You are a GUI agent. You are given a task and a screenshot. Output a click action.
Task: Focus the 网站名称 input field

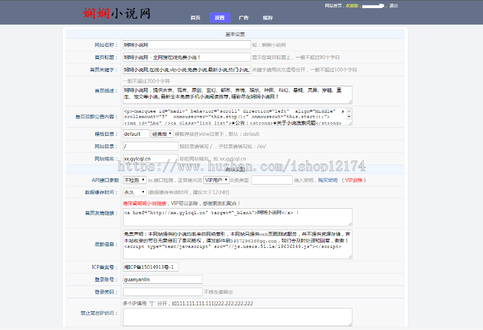click(187, 45)
